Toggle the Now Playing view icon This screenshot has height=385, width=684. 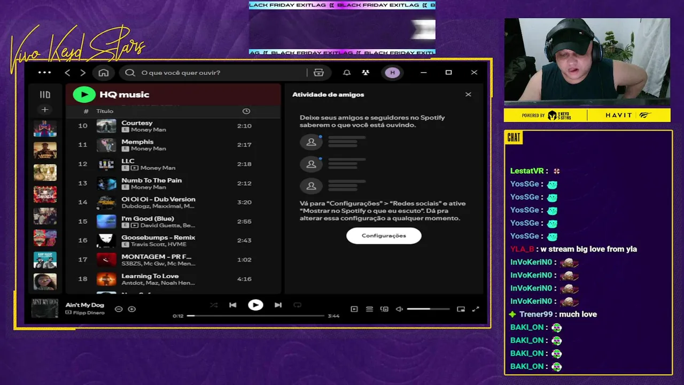click(x=354, y=309)
